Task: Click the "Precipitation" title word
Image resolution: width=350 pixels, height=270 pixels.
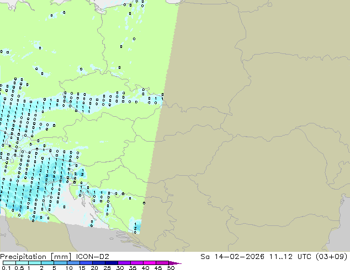Action: [x=23, y=257]
